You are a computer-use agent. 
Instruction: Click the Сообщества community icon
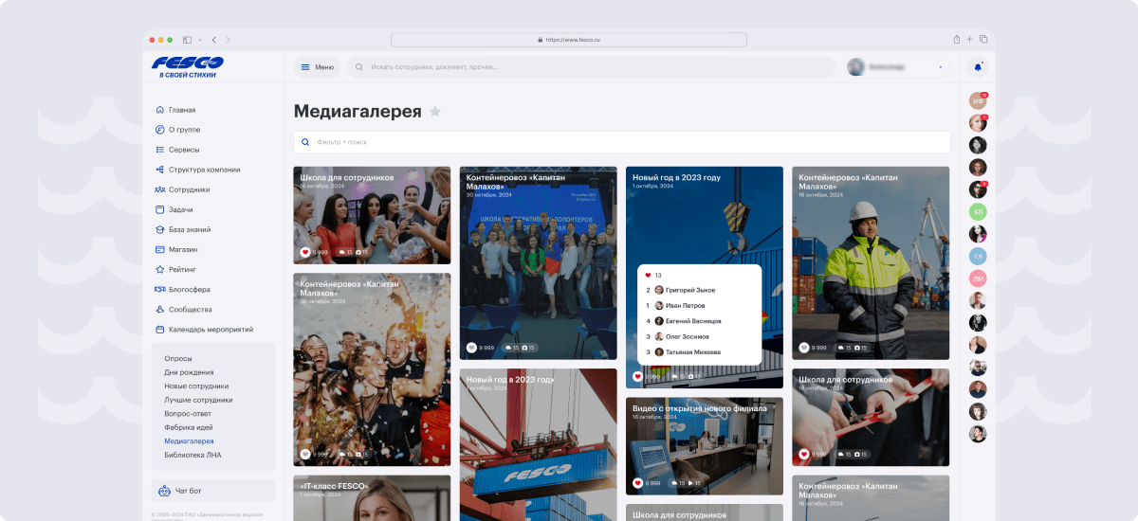point(159,309)
